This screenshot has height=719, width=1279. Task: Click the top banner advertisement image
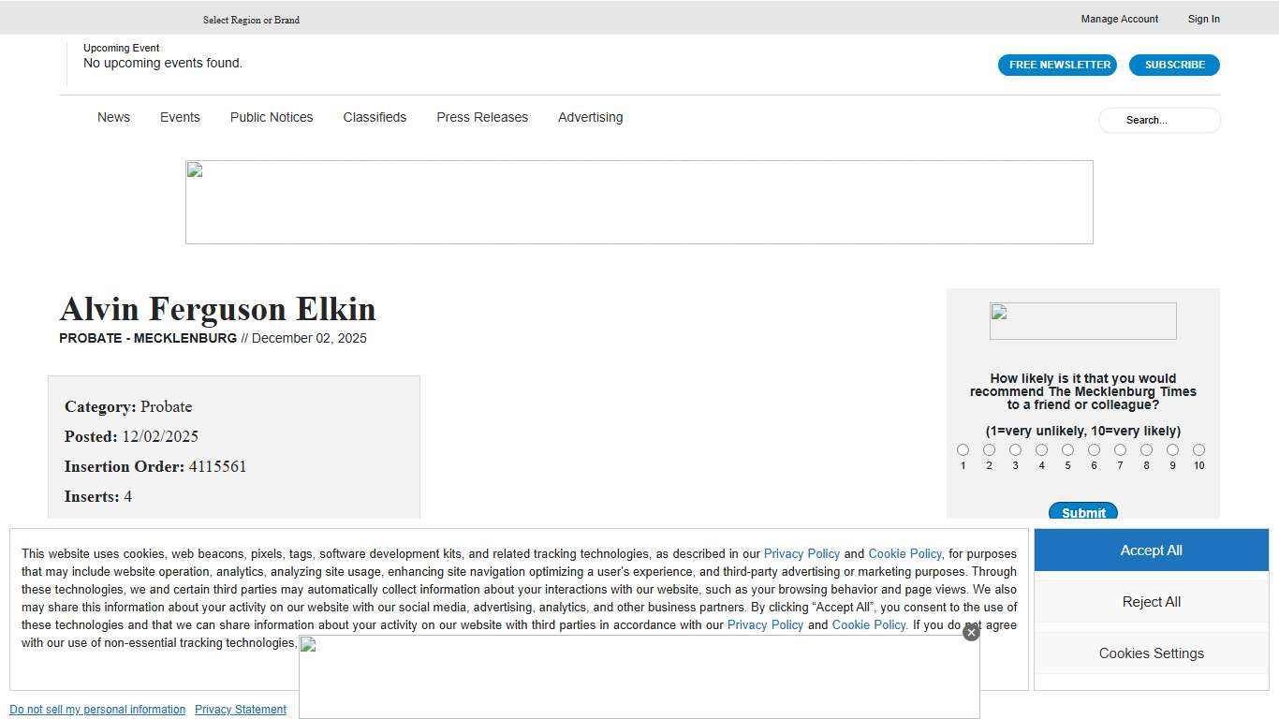pyautogui.click(x=639, y=202)
